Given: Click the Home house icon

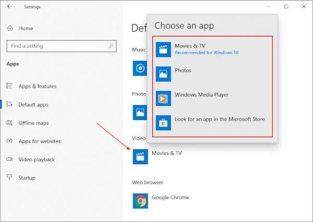Looking at the screenshot, I should (x=10, y=28).
